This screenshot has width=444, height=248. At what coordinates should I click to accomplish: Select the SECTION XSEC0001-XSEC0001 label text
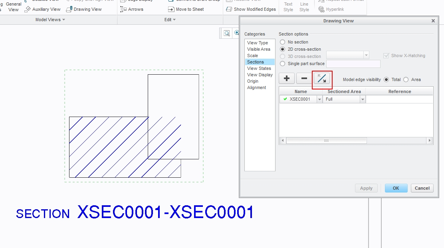pyautogui.click(x=135, y=212)
